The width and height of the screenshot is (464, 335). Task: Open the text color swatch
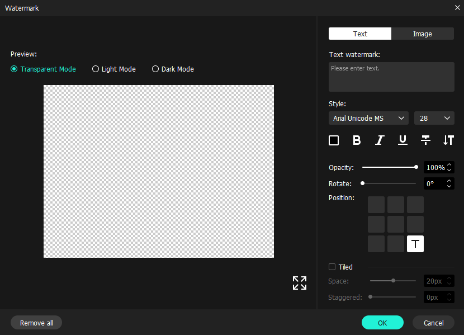(x=334, y=140)
